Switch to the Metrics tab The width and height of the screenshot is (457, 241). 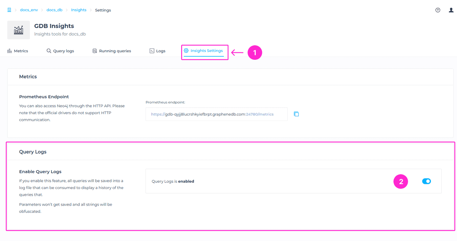pyautogui.click(x=21, y=51)
